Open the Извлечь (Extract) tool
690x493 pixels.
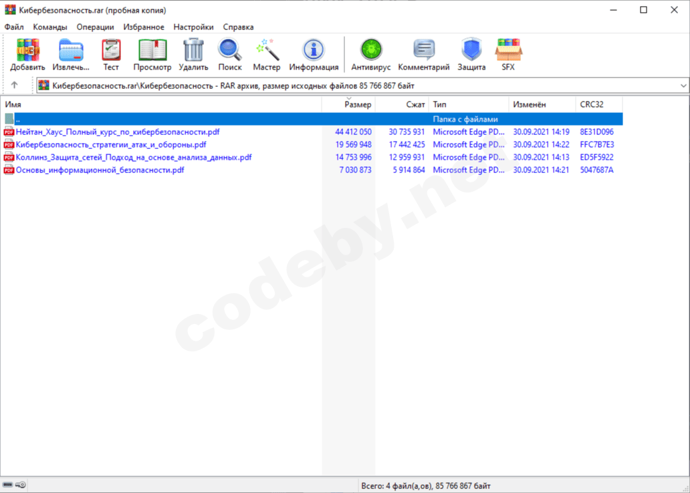pos(71,55)
